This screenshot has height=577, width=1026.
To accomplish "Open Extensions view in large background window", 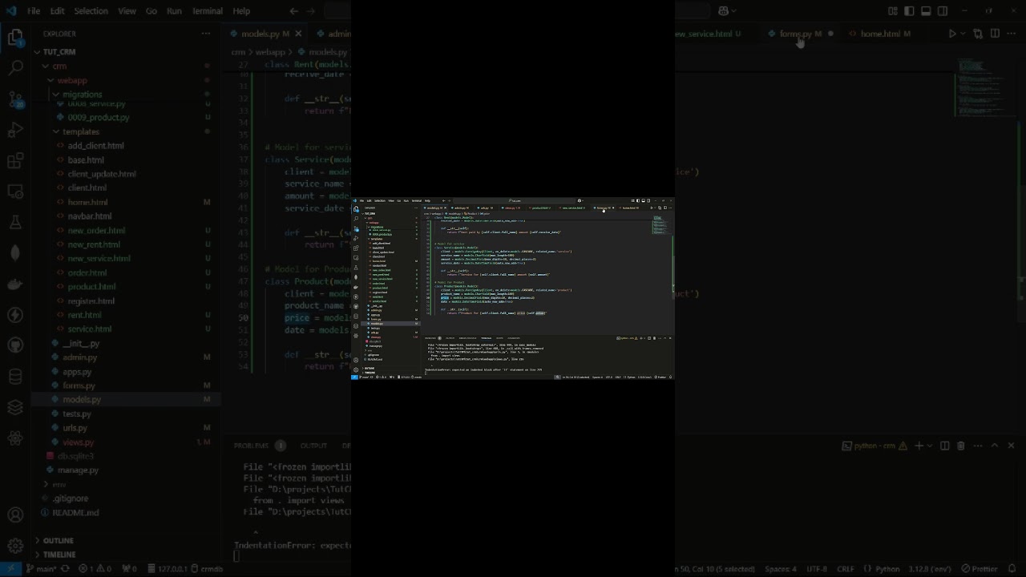I will pyautogui.click(x=15, y=161).
